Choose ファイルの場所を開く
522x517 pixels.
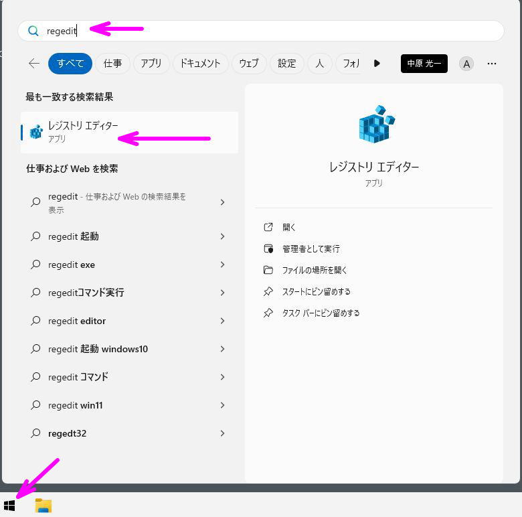[315, 270]
